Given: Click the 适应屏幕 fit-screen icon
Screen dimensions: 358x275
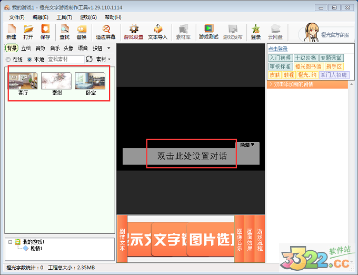Looking at the screenshot, I should tap(106, 32).
